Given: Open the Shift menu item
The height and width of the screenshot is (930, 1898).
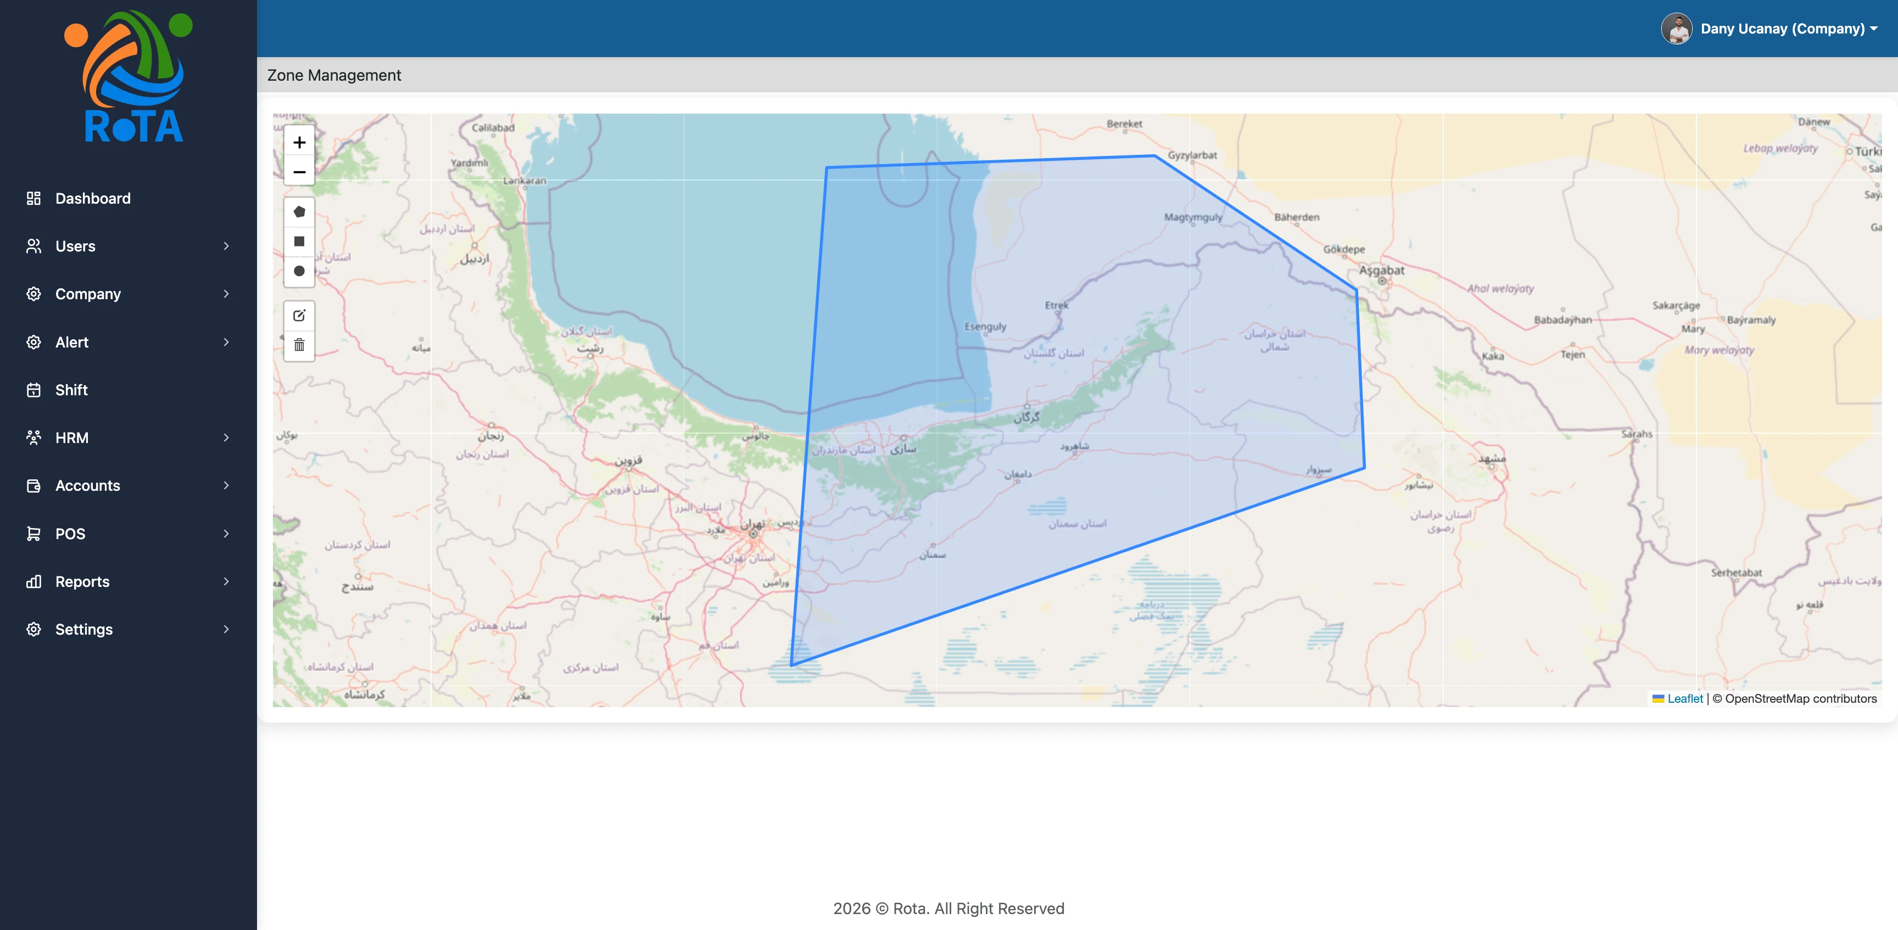Looking at the screenshot, I should 71,390.
